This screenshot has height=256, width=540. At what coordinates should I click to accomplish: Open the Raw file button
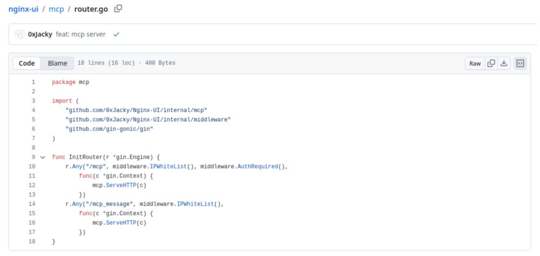475,63
